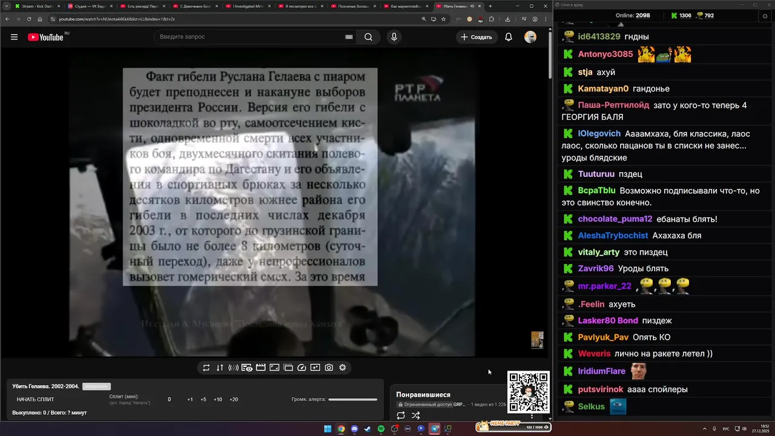Screen dimensions: 775x436
Task: Set the split value with the '0' button
Action: (x=170, y=399)
